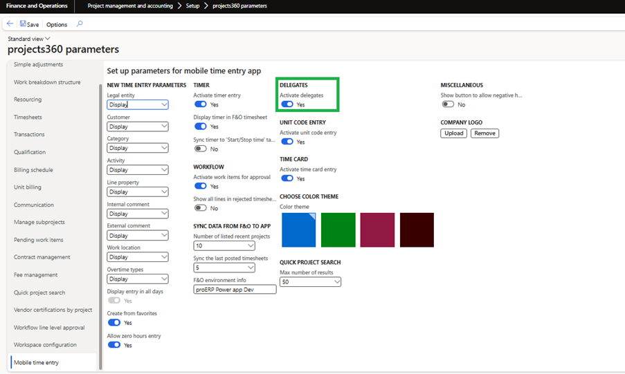Select the Fee management tab
The height and width of the screenshot is (374, 625).
pos(35,275)
